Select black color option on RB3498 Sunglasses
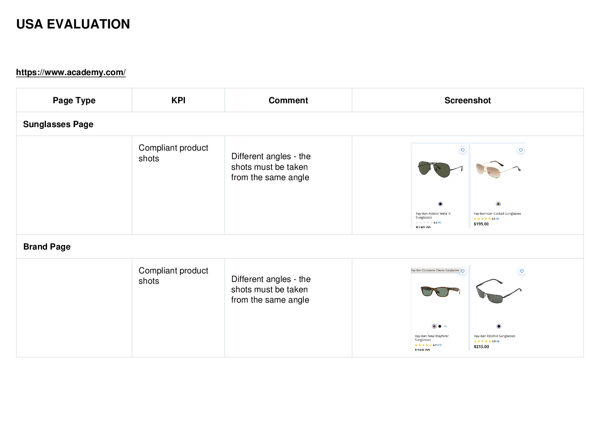This screenshot has width=600, height=424. 499,326
